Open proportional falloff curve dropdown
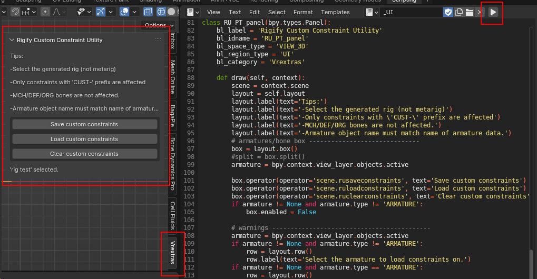 coord(59,12)
